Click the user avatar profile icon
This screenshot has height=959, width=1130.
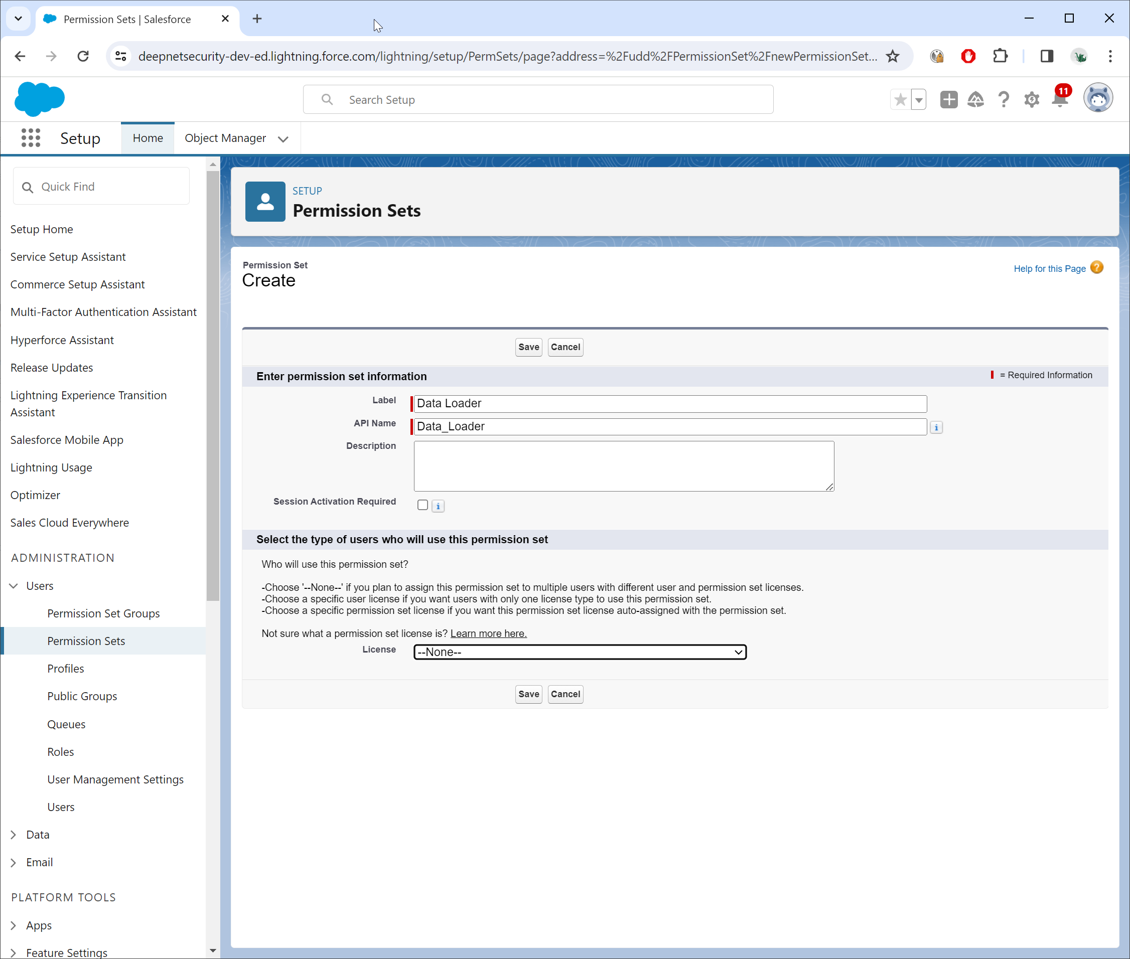pos(1097,98)
